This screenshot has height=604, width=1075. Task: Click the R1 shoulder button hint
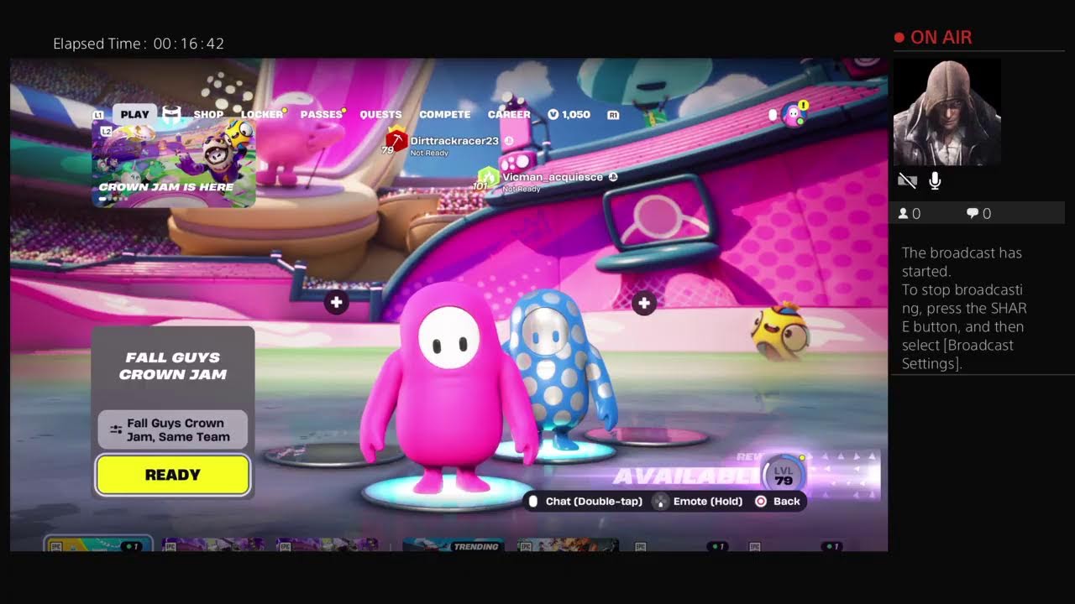click(613, 115)
